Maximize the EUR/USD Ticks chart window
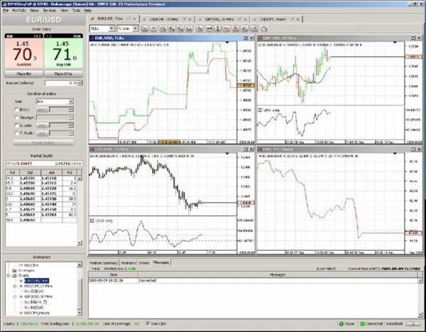 point(246,38)
